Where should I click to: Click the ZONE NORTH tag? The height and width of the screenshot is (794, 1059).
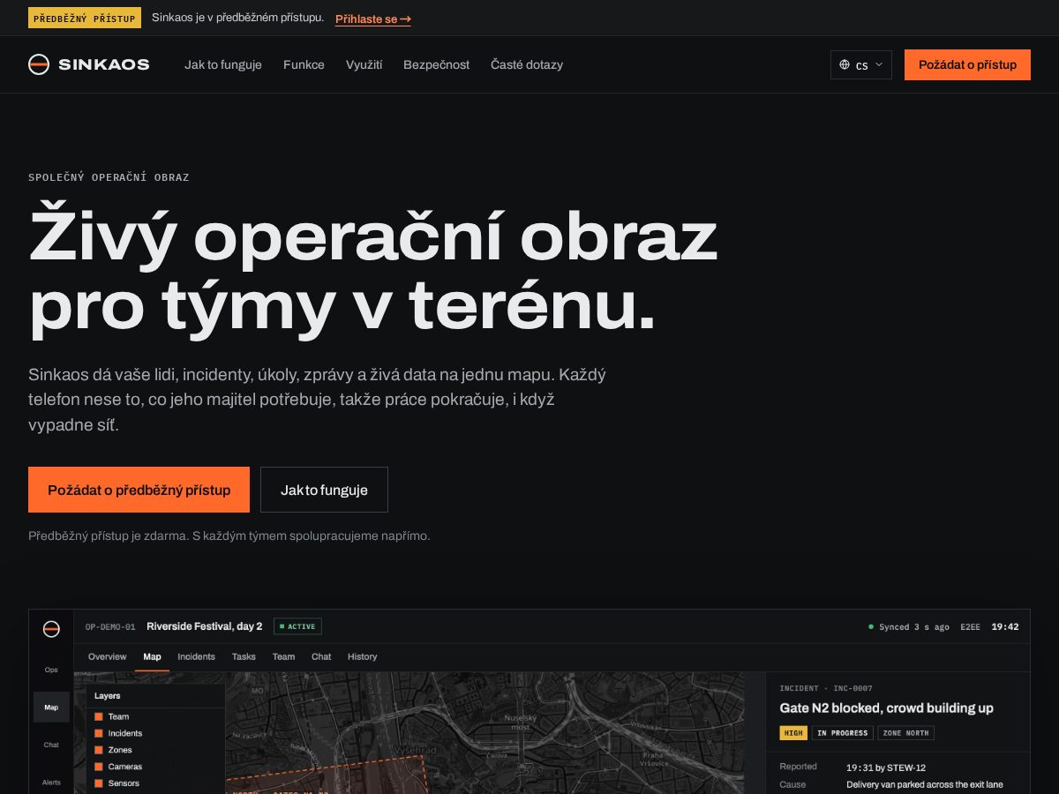tap(905, 733)
